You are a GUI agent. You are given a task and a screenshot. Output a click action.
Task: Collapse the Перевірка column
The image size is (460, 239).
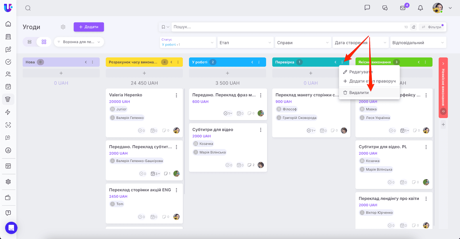(335, 62)
